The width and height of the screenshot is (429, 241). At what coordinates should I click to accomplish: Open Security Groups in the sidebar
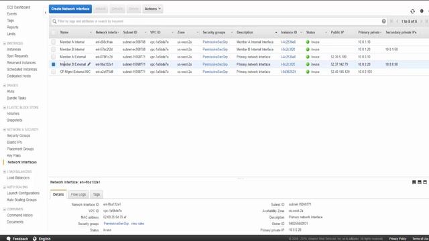(x=19, y=135)
